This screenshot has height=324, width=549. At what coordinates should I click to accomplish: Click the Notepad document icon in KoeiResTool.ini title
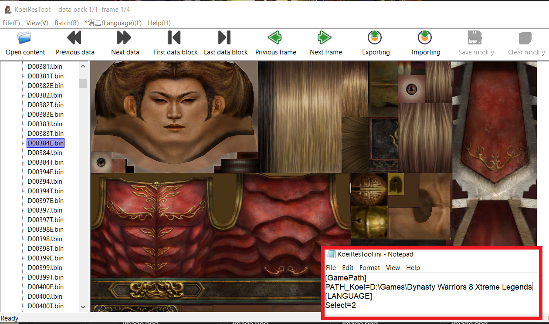[332, 254]
